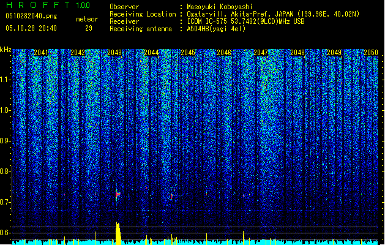385x245 pixels.
Task: Click the Ogata-vill. Akita-Pref. JAPAN location value
Action: 273,14
